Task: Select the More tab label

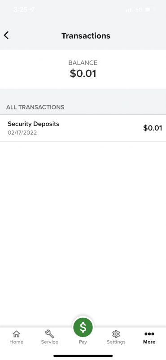Action: [x=149, y=342]
